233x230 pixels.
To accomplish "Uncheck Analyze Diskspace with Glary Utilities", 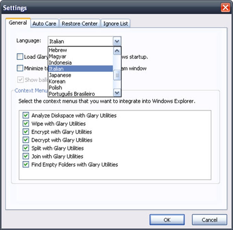I will [x=26, y=115].
